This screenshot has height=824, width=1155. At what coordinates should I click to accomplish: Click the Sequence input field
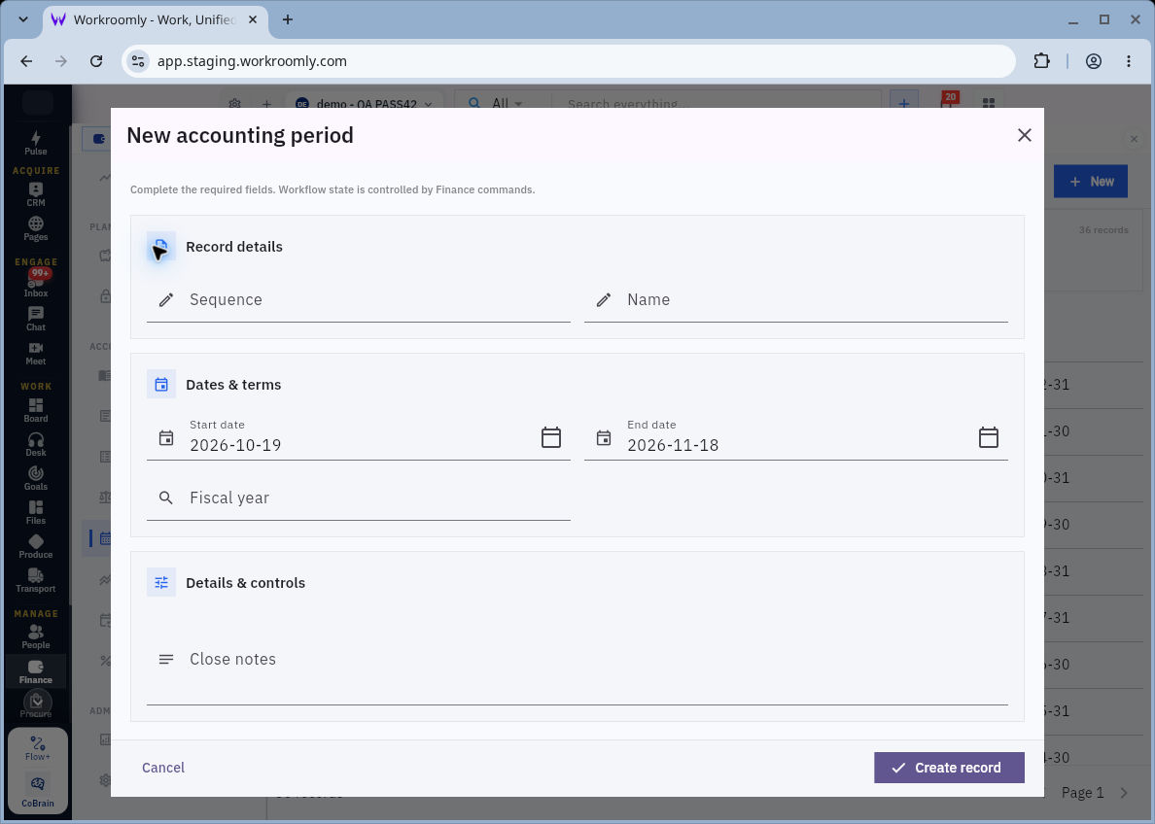(358, 299)
